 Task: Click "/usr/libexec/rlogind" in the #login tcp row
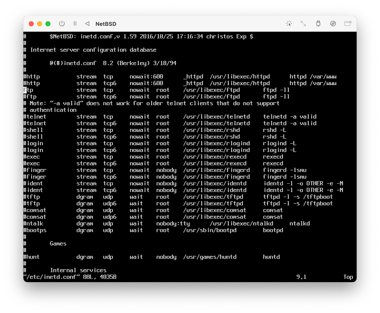click(x=216, y=143)
